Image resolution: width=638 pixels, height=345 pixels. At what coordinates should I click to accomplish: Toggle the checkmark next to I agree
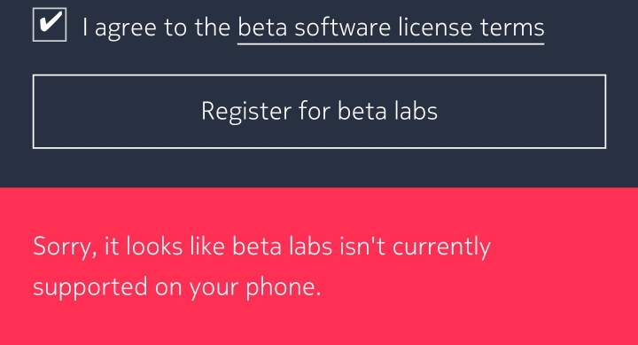click(50, 25)
